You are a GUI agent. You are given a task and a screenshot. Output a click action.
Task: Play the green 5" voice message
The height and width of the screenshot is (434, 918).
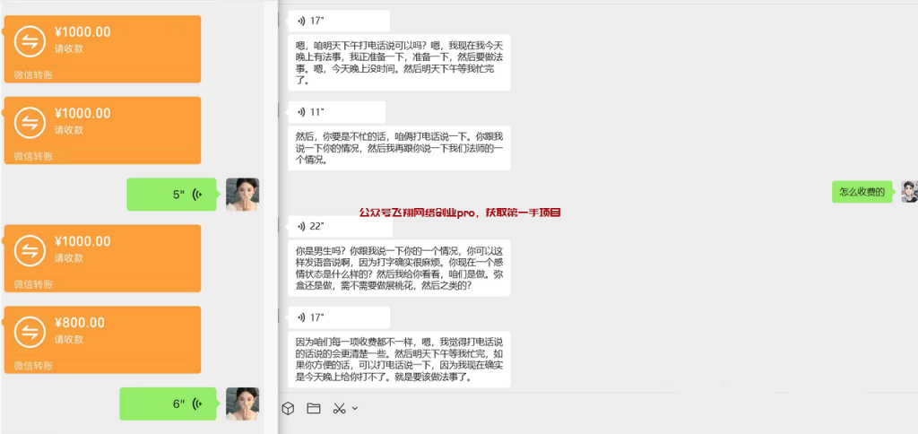pyautogui.click(x=171, y=195)
